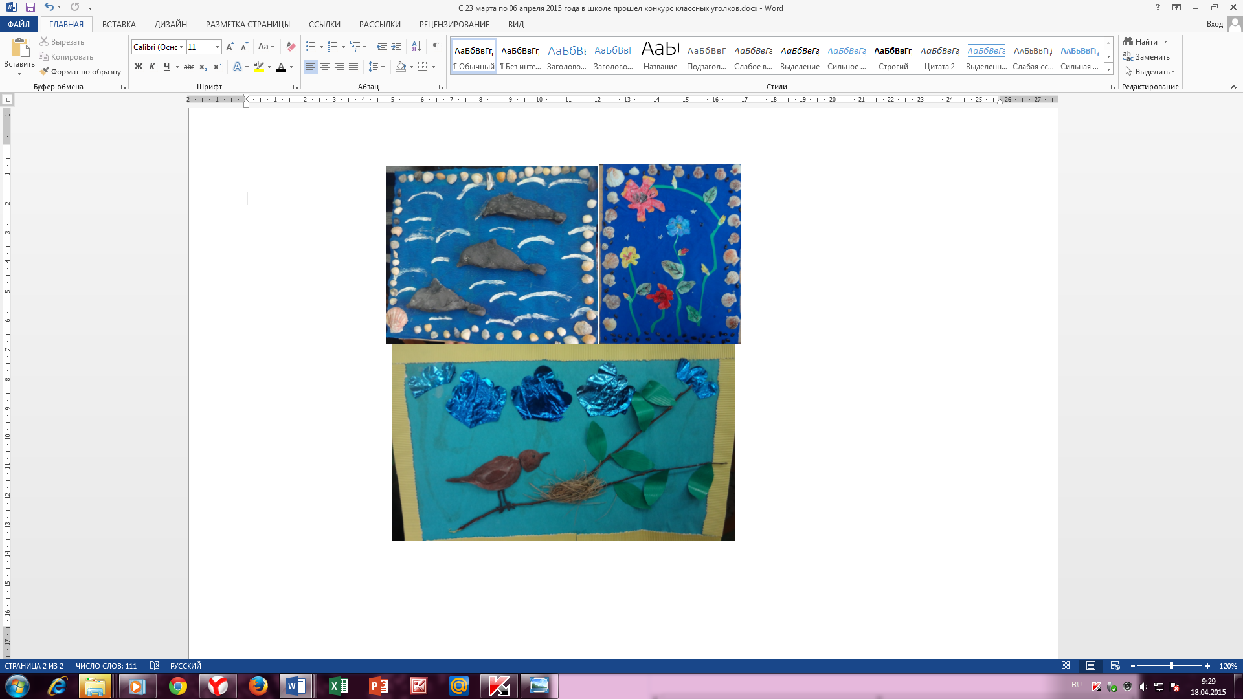Click the shading paint bucket icon
1243x699 pixels.
point(401,67)
